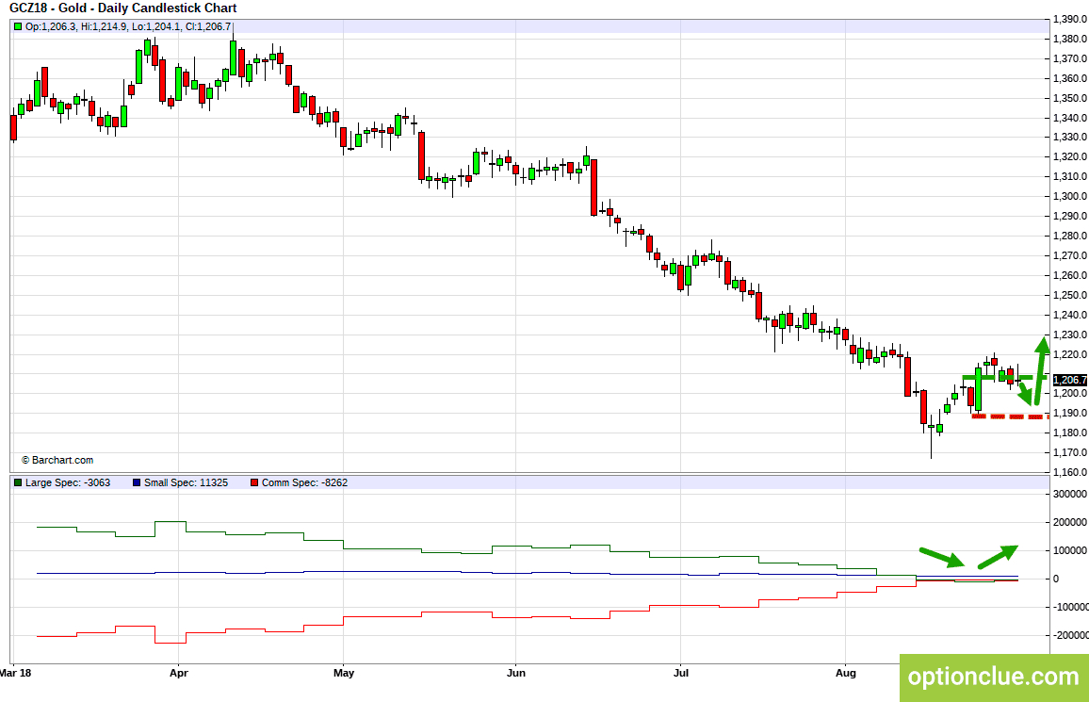1089x702 pixels.
Task: Click the blue Small Spec legend swatch
Action: click(137, 482)
